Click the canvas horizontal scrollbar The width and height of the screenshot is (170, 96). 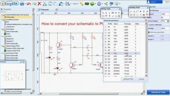click(88, 93)
